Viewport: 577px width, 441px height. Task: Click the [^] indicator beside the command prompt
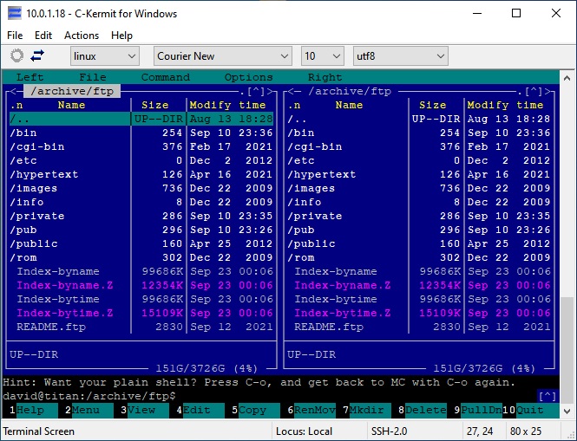pyautogui.click(x=547, y=397)
